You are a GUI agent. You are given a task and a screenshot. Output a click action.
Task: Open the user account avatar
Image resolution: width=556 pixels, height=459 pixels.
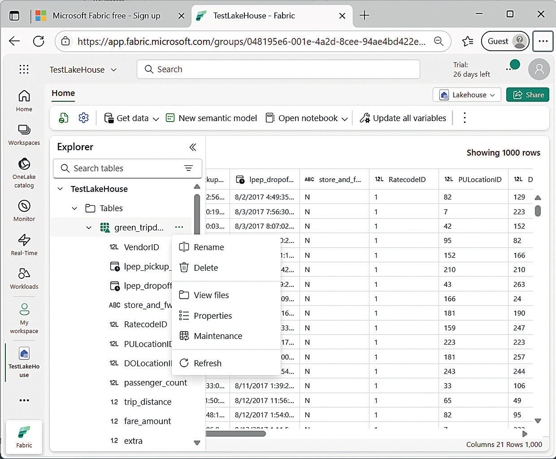(x=539, y=69)
